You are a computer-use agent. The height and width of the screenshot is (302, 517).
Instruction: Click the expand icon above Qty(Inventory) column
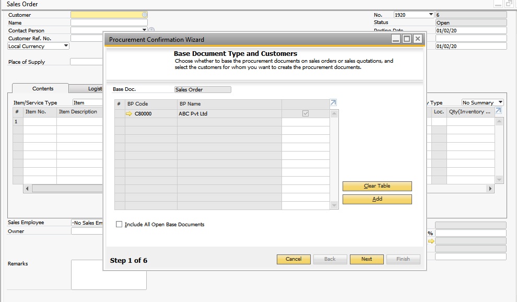click(x=498, y=110)
